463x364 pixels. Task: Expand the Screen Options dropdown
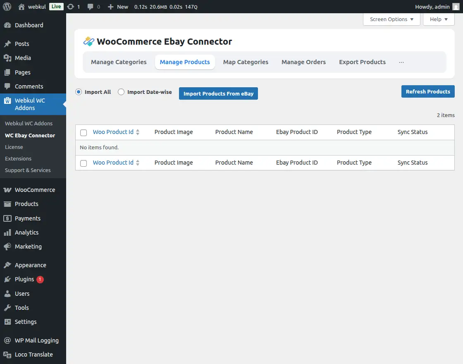pos(391,19)
